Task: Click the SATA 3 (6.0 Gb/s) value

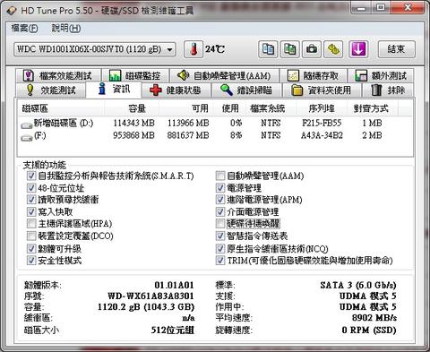Action: point(358,285)
